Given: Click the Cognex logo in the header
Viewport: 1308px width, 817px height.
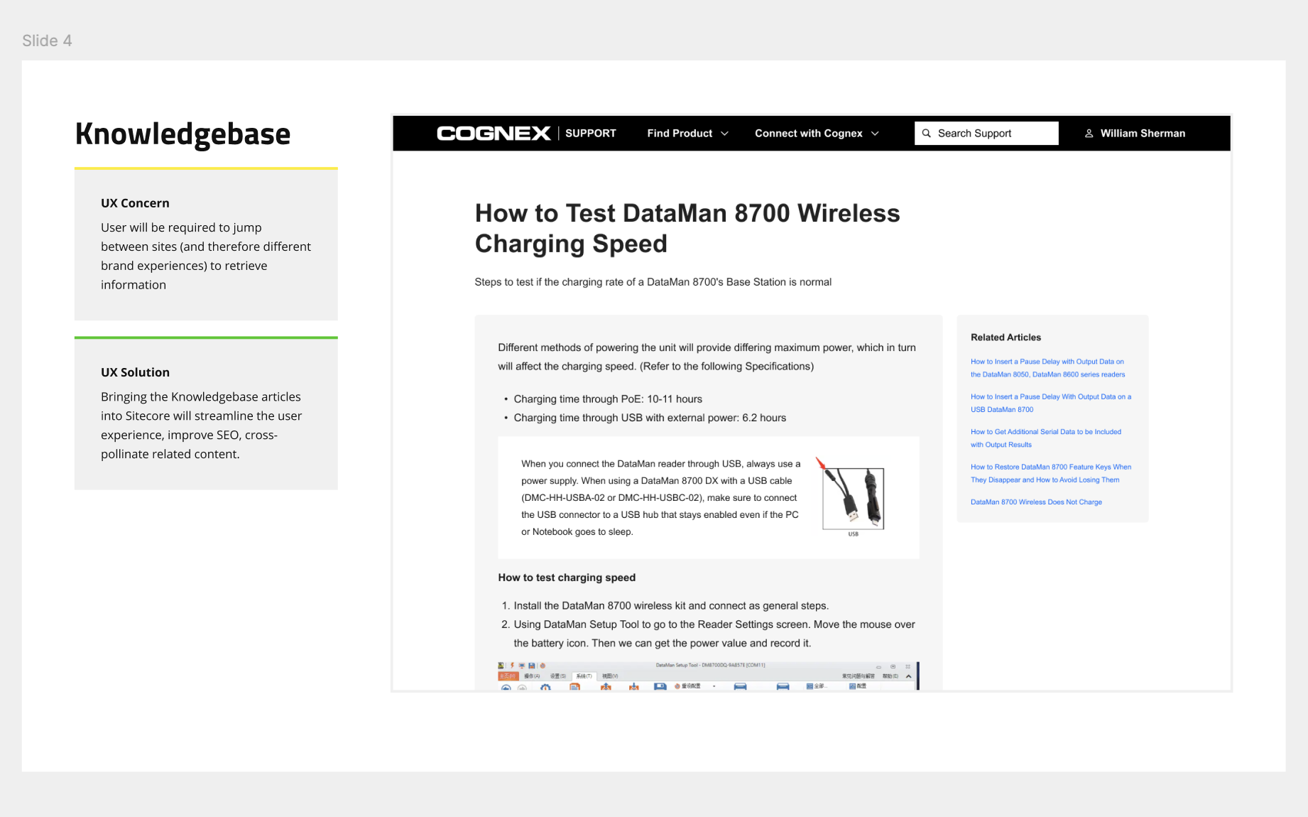Looking at the screenshot, I should pos(494,134).
